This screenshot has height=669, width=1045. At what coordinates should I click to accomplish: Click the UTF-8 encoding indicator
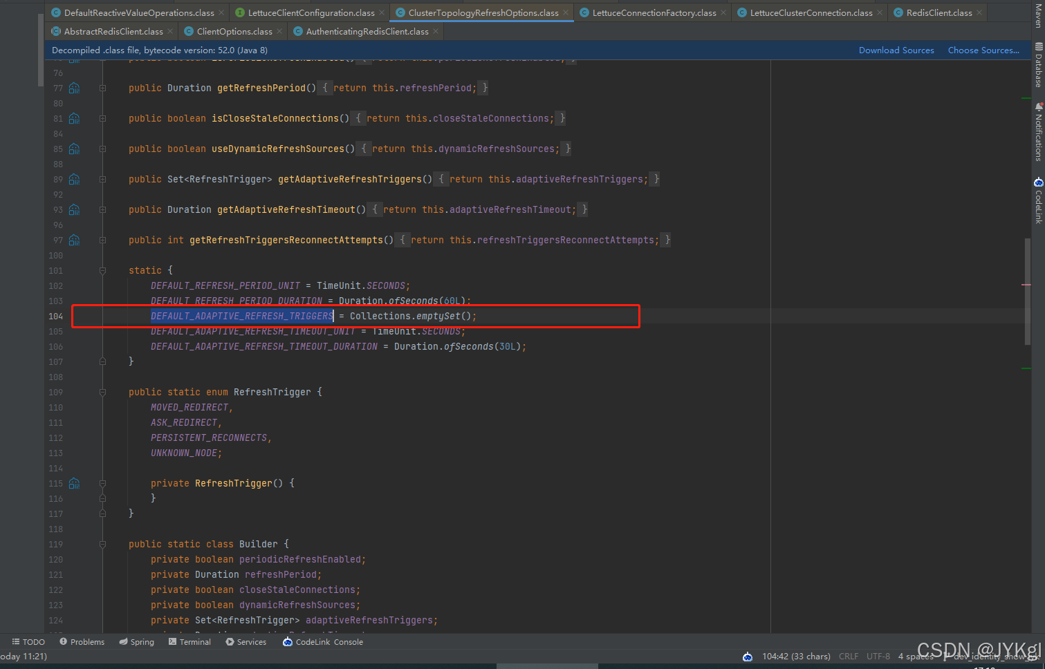[878, 657]
